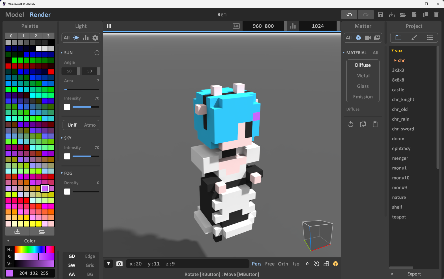This screenshot has width=444, height=279.
Task: Delete the model with trash icon
Action: point(436,15)
